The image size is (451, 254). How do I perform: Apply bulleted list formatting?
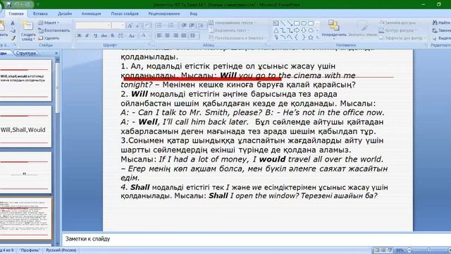click(160, 26)
